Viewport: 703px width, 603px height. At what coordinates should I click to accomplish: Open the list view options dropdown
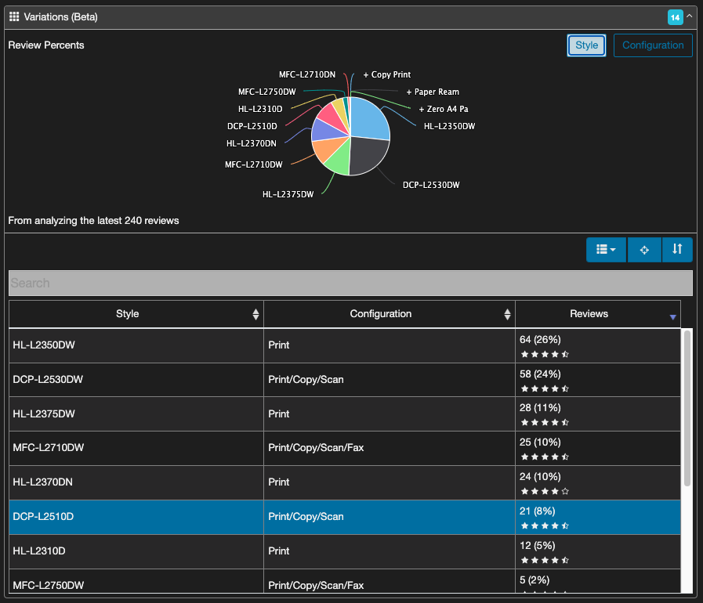pyautogui.click(x=606, y=250)
